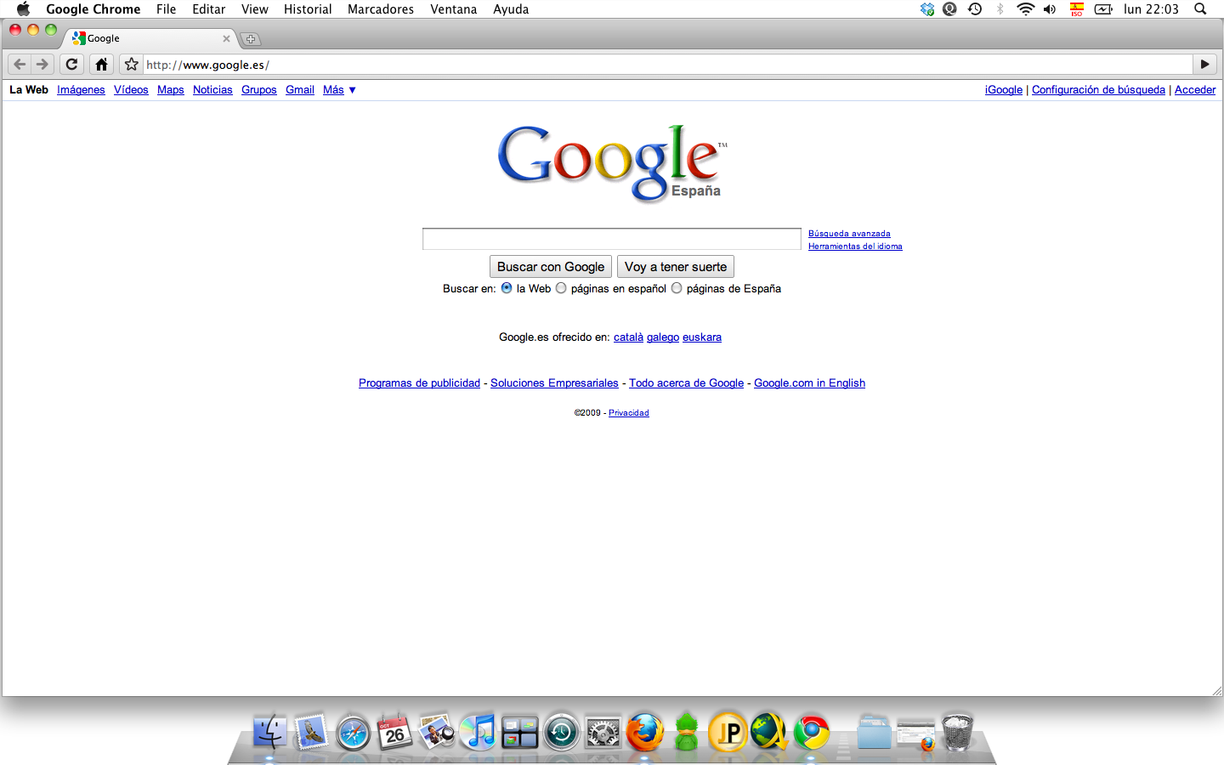Screen dimensions: 1224x765
Task: Open the Imágenes link
Action: tap(81, 90)
